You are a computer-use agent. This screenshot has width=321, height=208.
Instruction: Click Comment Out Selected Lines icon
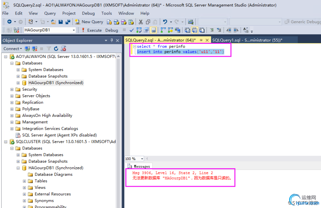pos(212,30)
